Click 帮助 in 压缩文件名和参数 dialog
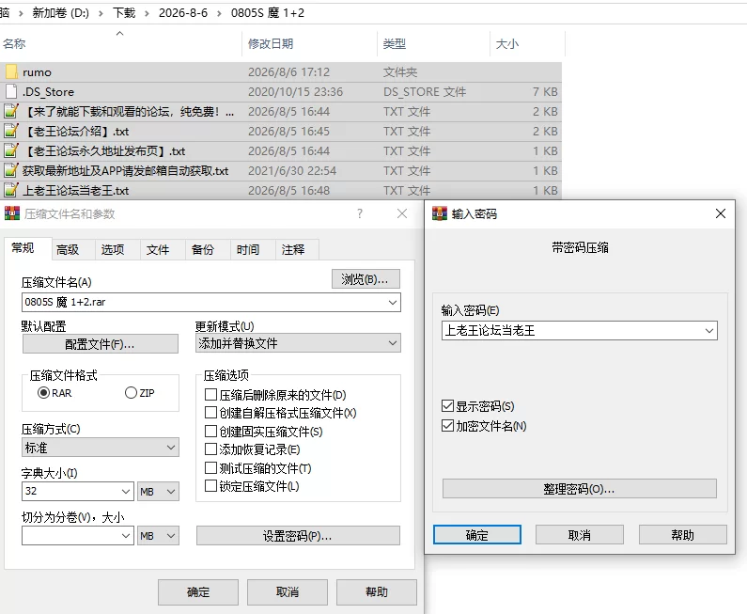The height and width of the screenshot is (614, 747). pos(377,592)
